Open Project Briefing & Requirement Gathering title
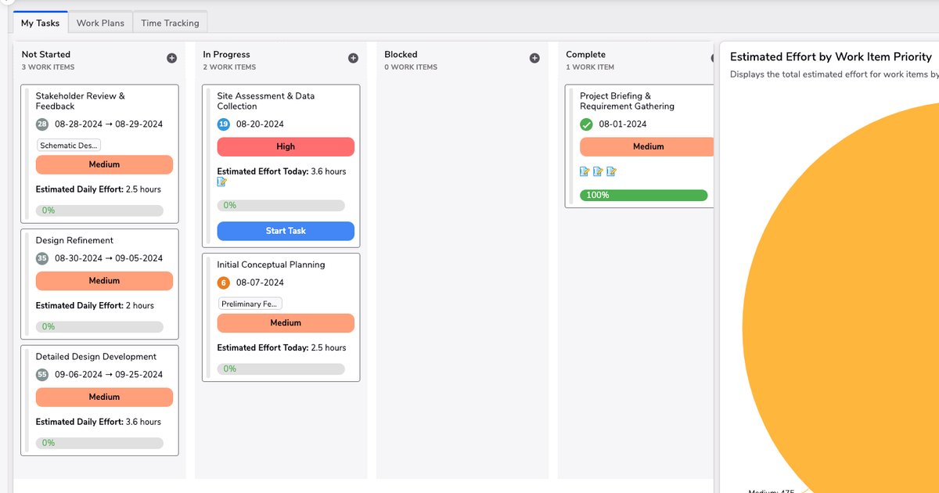Image resolution: width=939 pixels, height=493 pixels. pos(627,101)
